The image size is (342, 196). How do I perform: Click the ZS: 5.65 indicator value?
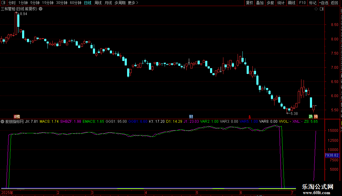311,122
